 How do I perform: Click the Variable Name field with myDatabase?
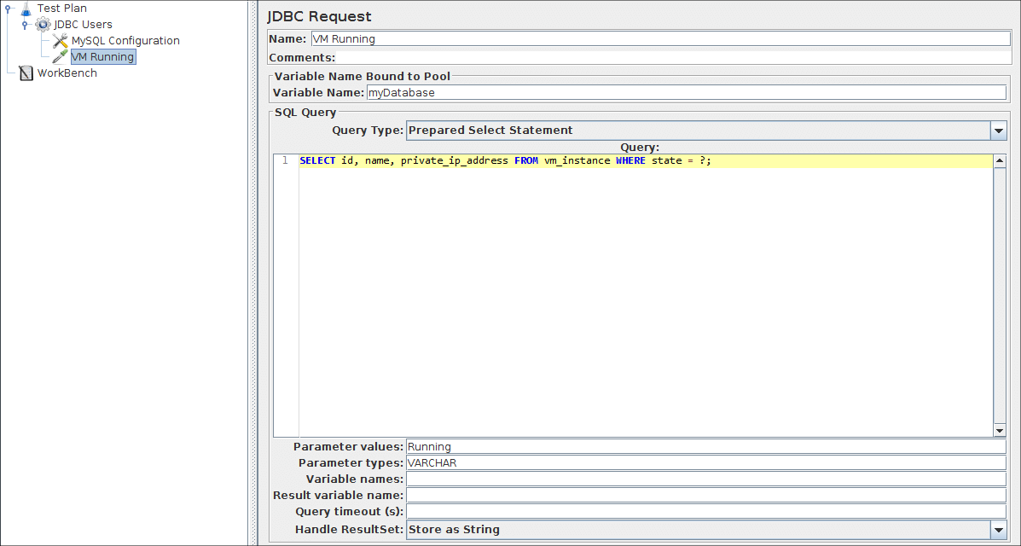click(x=685, y=93)
